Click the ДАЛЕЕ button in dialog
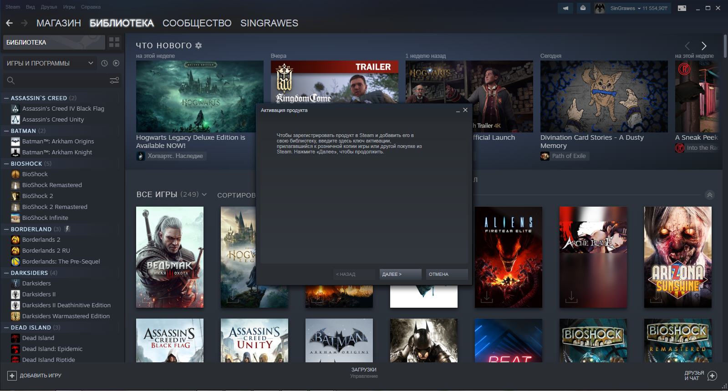 (x=401, y=274)
